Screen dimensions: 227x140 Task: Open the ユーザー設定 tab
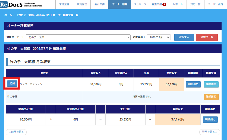(x=216, y=4)
